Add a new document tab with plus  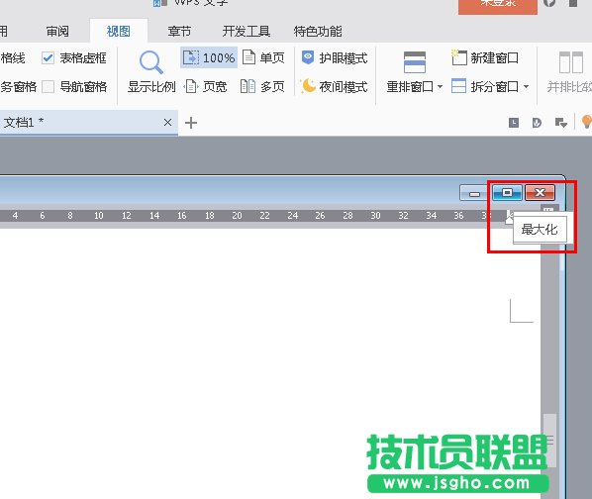191,123
